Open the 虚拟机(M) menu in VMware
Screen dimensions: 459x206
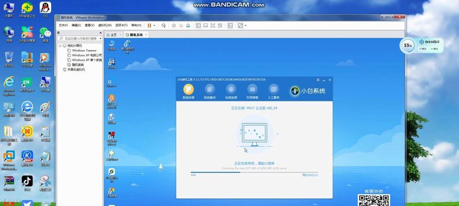click(104, 25)
